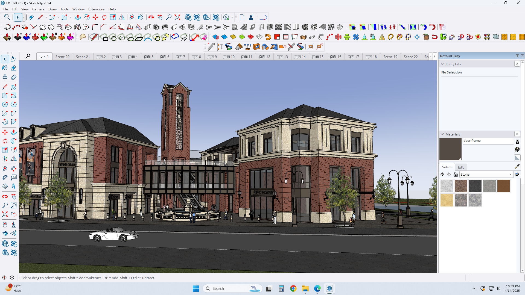The width and height of the screenshot is (525, 295).
Task: Activate the Zoom Extents tool in left toolbar
Action: click(x=5, y=214)
